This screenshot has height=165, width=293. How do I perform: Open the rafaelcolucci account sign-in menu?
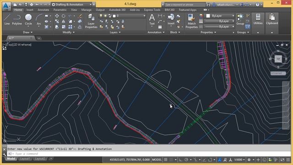pyautogui.click(x=226, y=5)
